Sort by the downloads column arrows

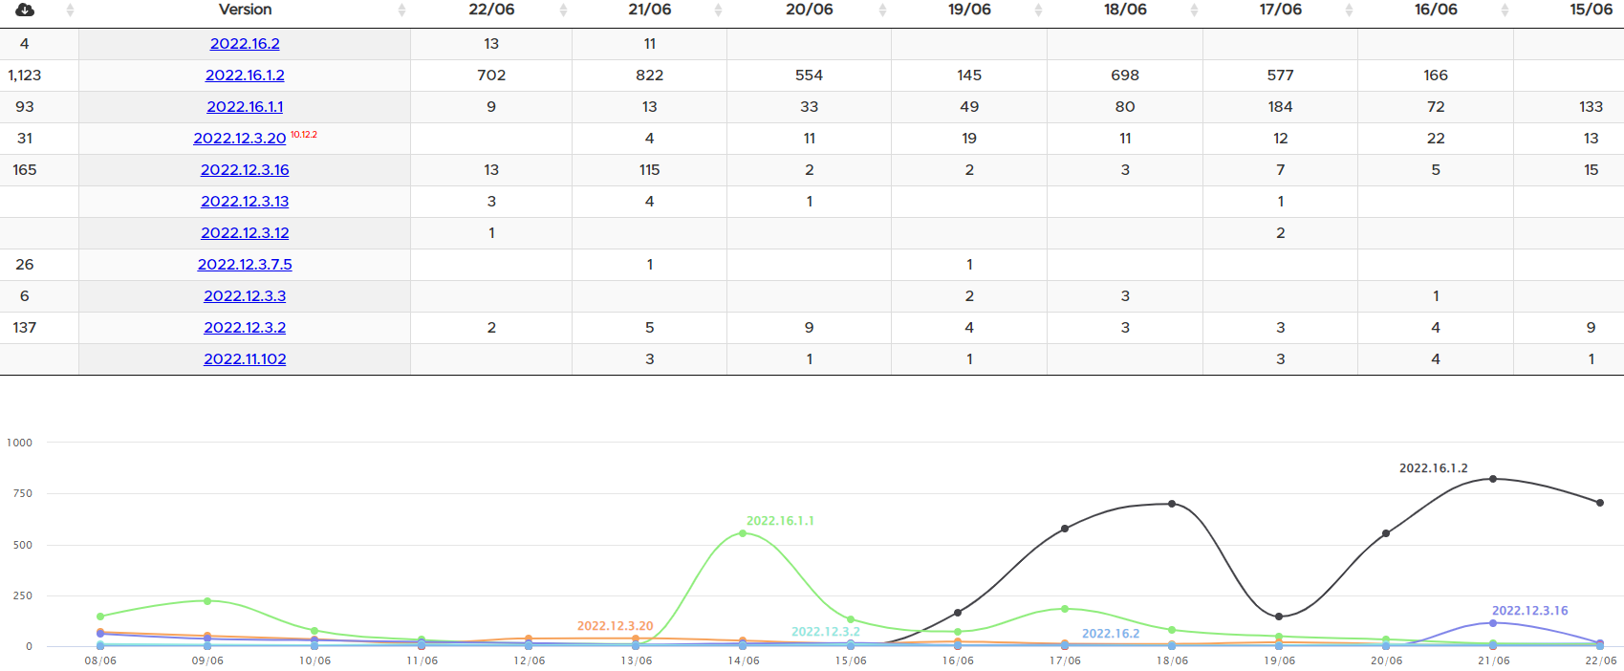(70, 10)
